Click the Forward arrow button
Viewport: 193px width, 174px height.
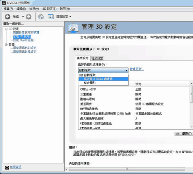[x=28, y=16]
